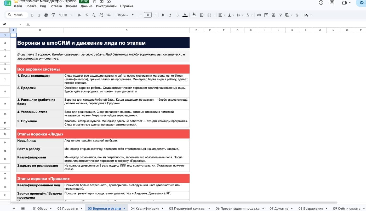
Task: Show all comments panel
Action: (332, 3)
